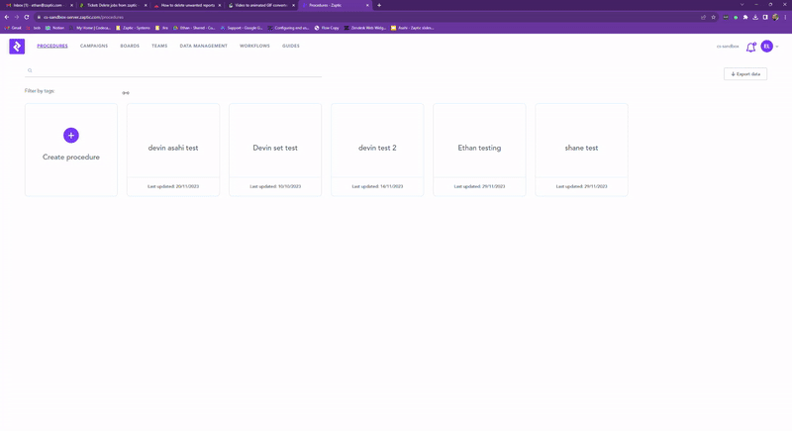This screenshot has height=431, width=792.
Task: Switch to the Inbox browser tab
Action: pos(38,5)
